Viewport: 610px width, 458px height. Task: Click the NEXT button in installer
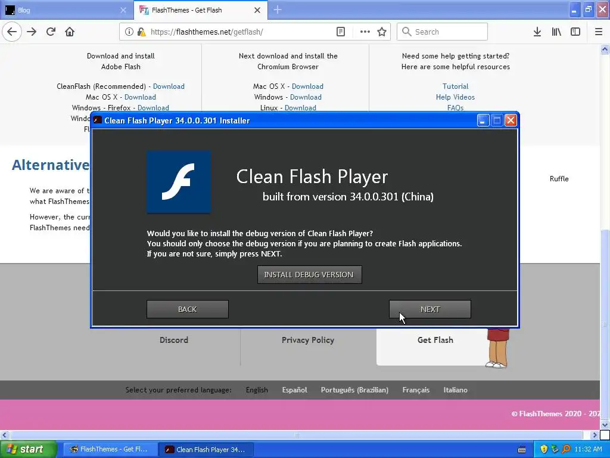click(x=430, y=310)
